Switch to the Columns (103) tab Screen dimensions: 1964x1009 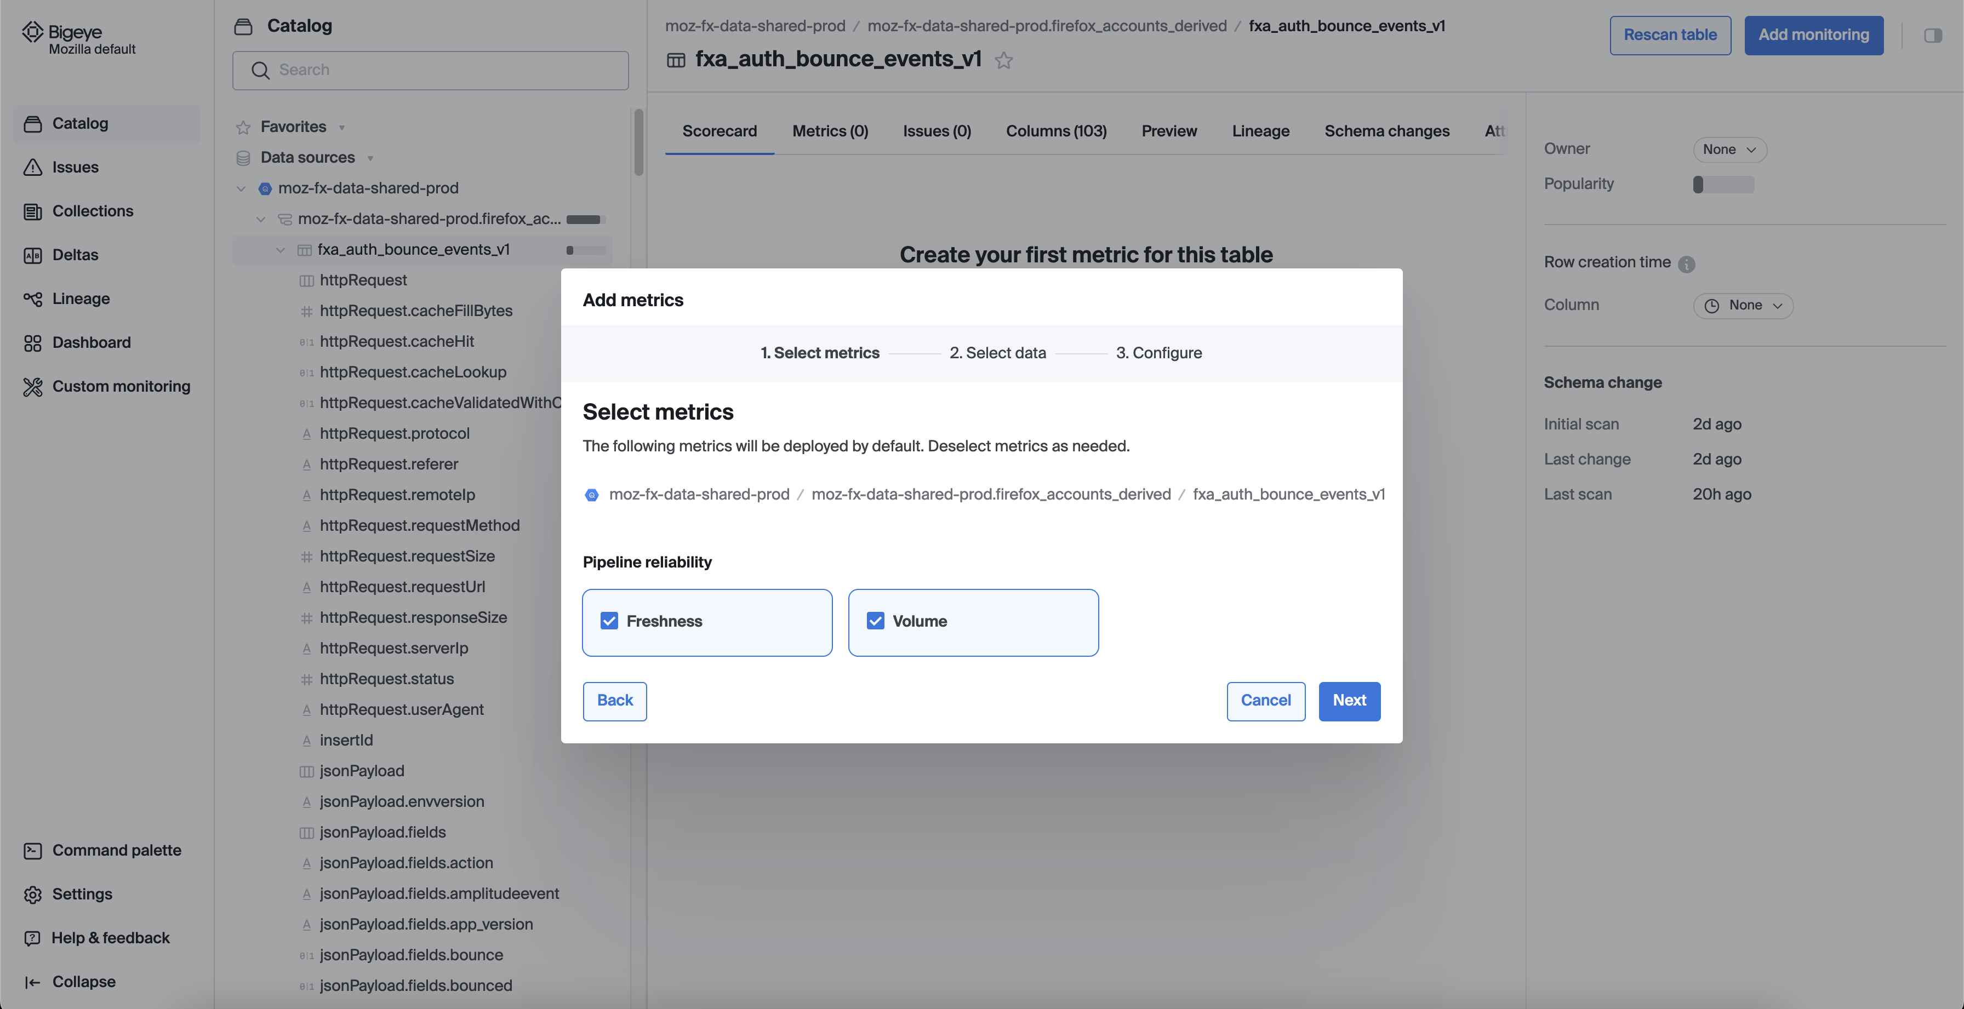click(x=1056, y=131)
